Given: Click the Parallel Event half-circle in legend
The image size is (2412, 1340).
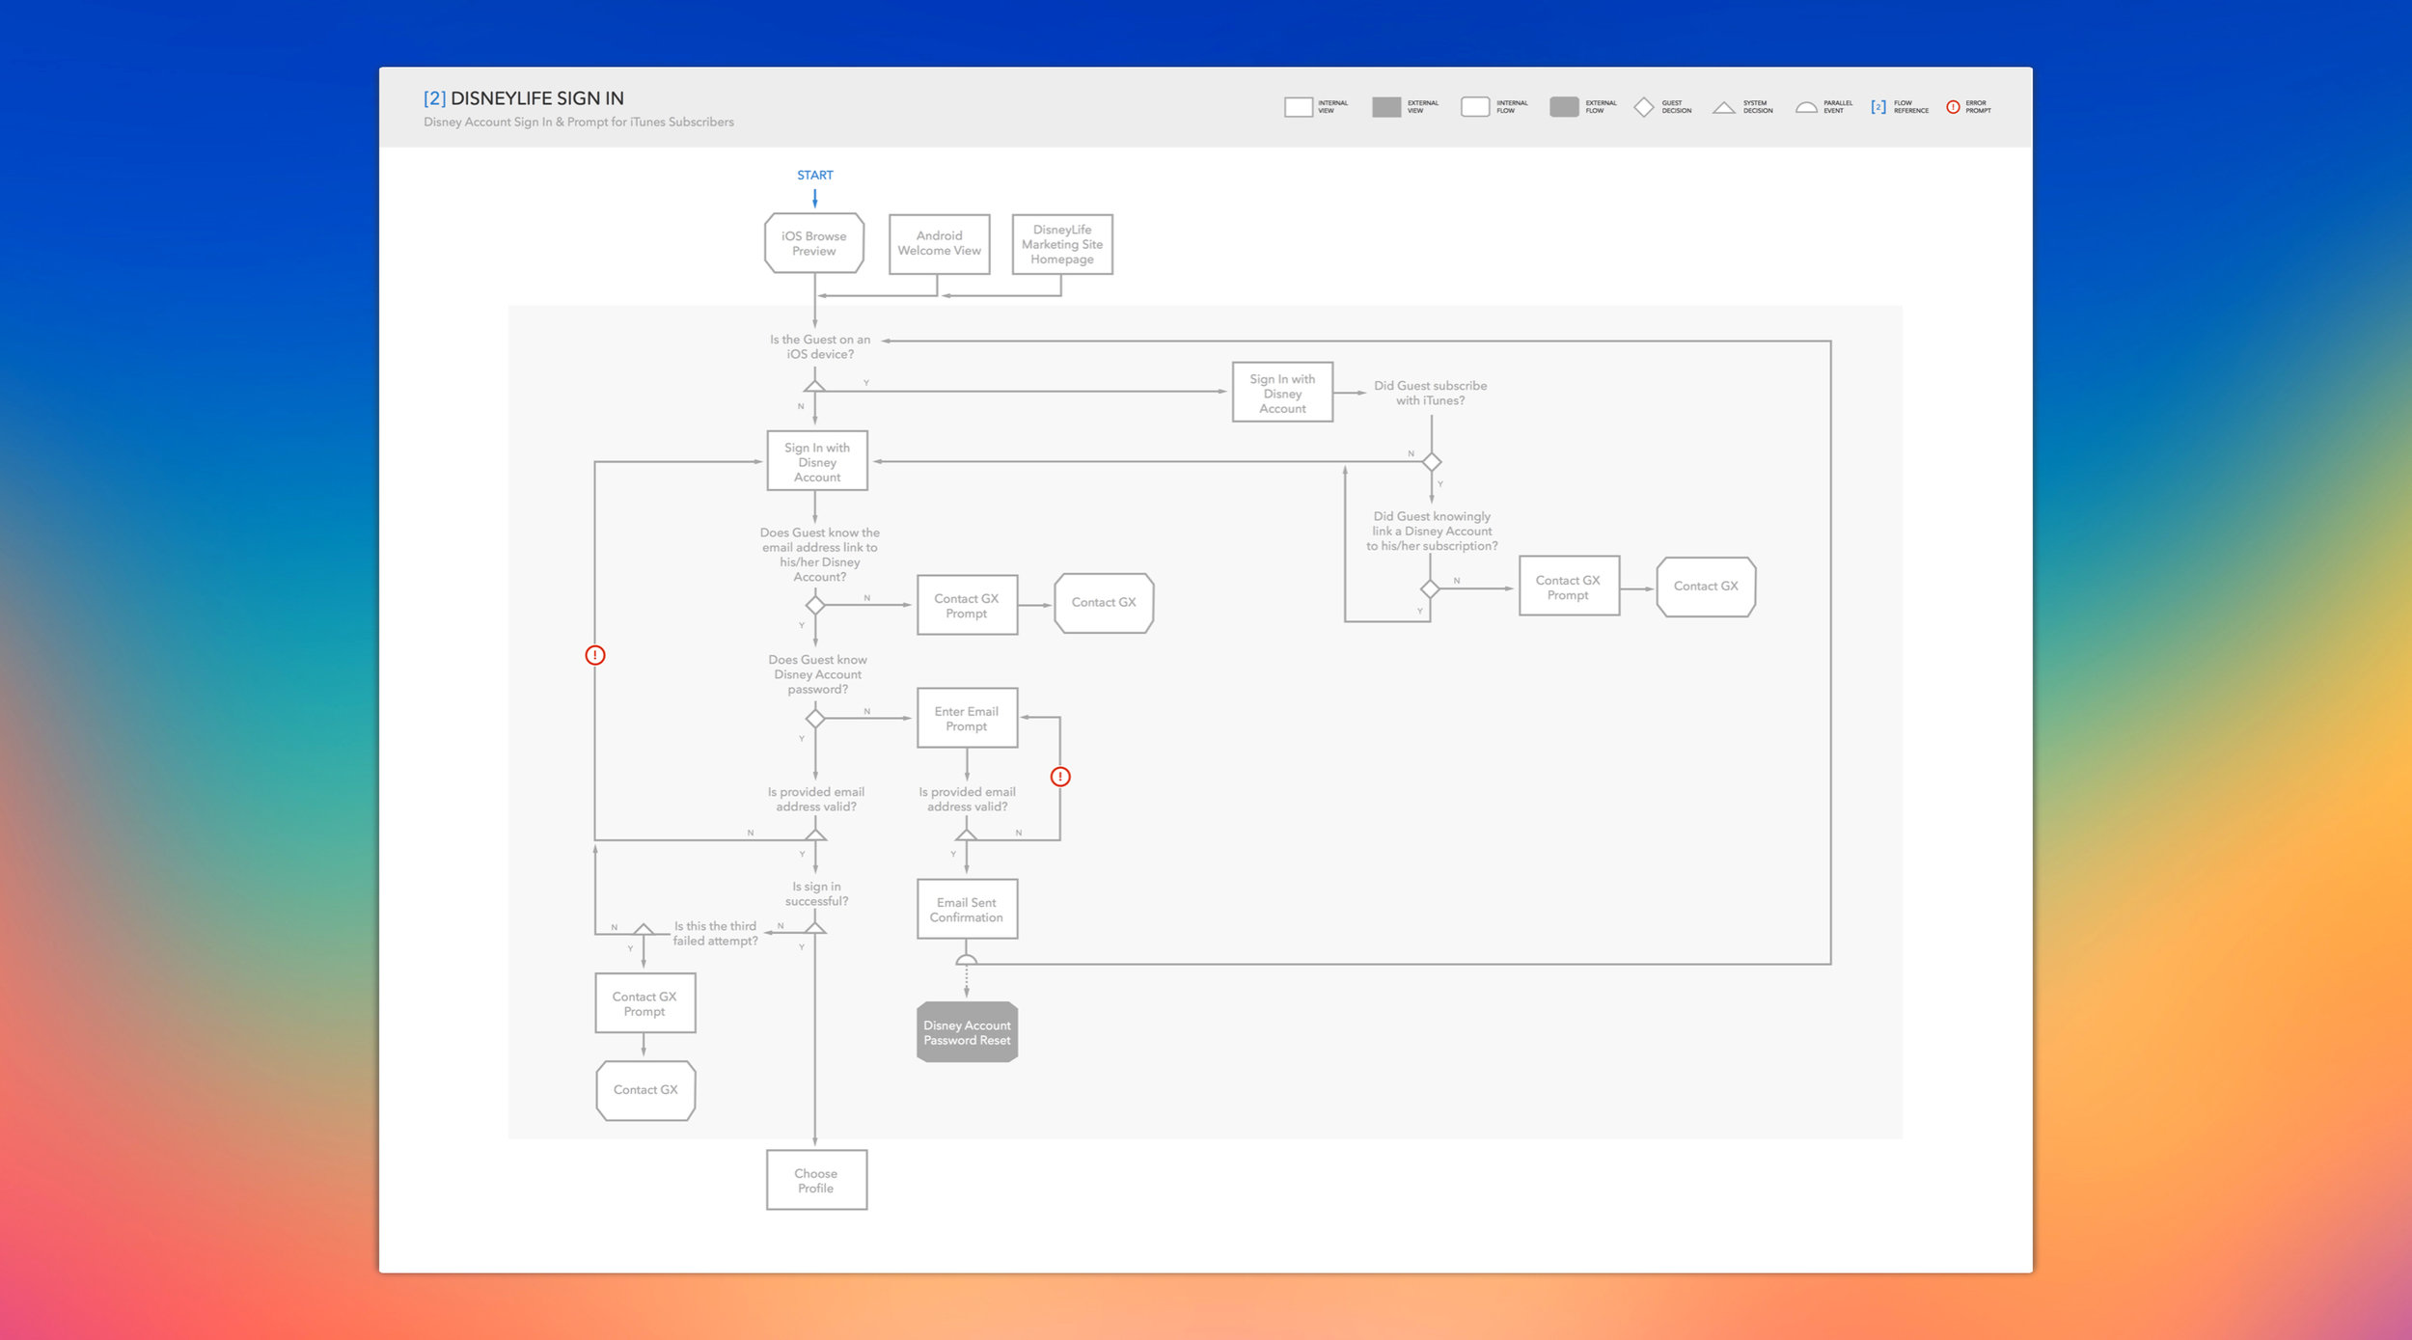Looking at the screenshot, I should 1806,108.
